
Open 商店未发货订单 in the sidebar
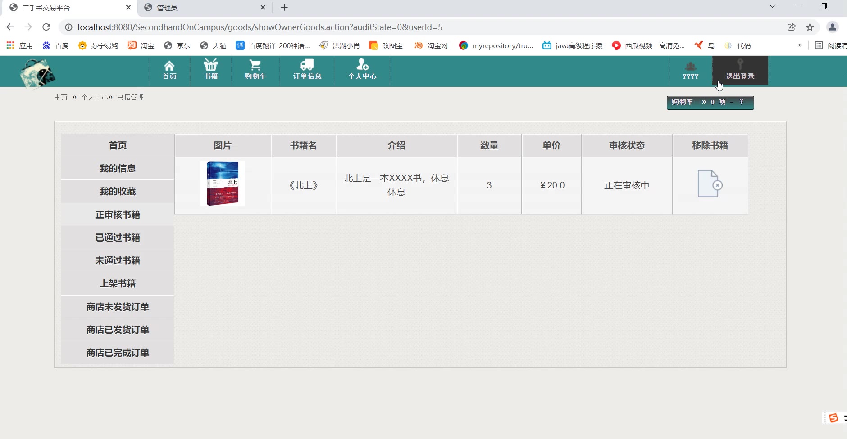(118, 307)
